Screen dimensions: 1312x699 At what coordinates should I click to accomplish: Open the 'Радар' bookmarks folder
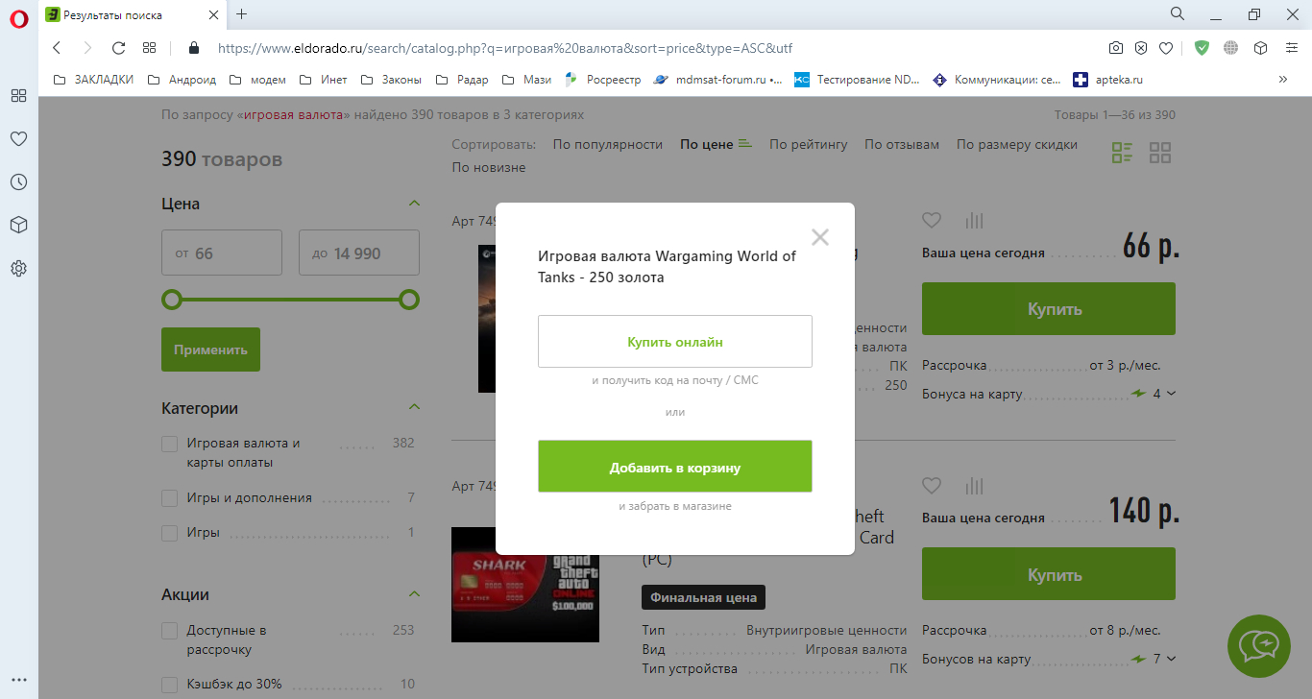[462, 80]
